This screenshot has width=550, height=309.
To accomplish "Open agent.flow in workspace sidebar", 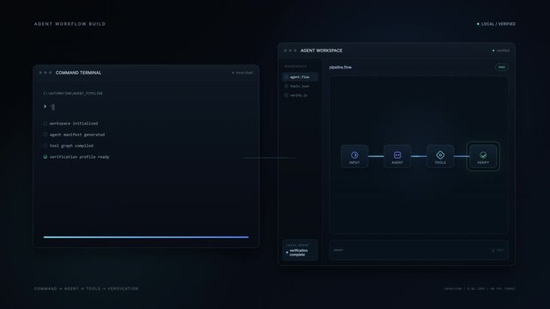I will tap(300, 76).
